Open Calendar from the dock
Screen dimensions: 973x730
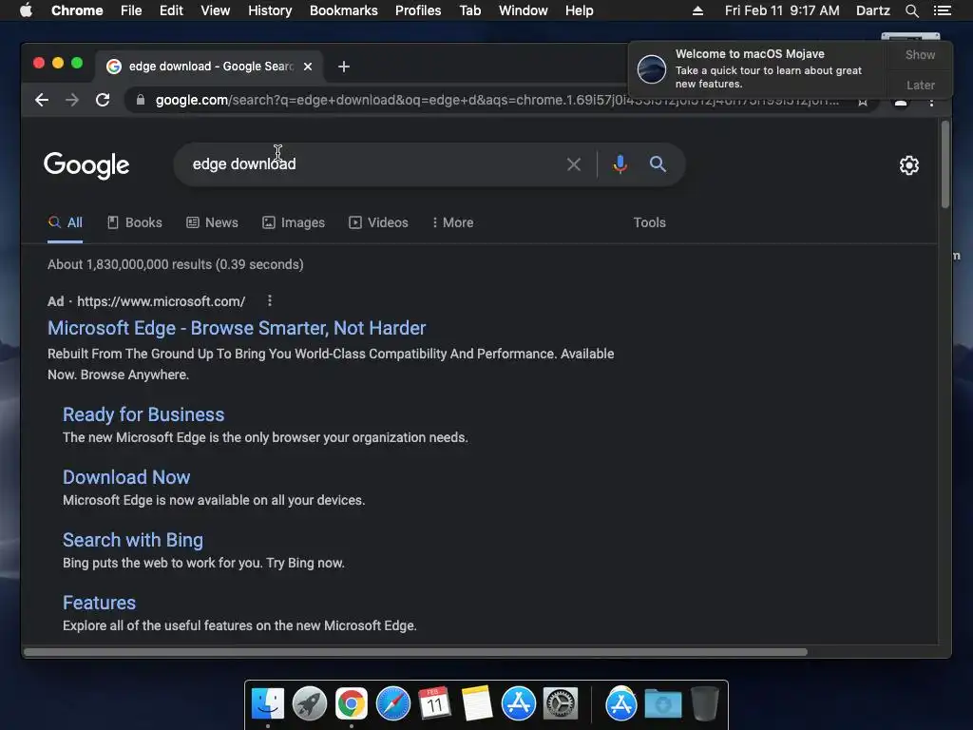pyautogui.click(x=434, y=704)
